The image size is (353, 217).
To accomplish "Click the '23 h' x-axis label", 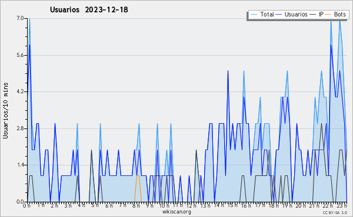I will pyautogui.click(x=342, y=205).
